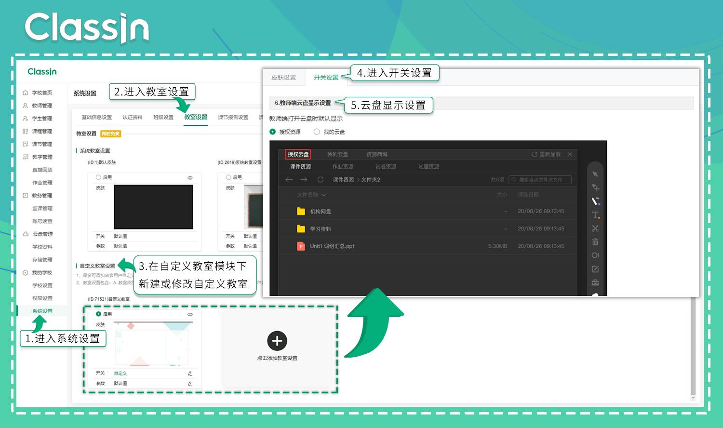This screenshot has width=723, height=428.
Task: Toggle 启用 radio for (ID:71521)自定义教室
Action: coord(98,314)
